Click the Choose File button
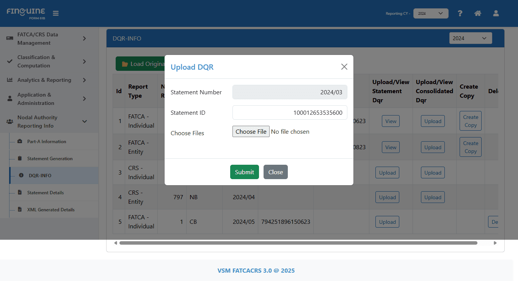 click(x=251, y=131)
